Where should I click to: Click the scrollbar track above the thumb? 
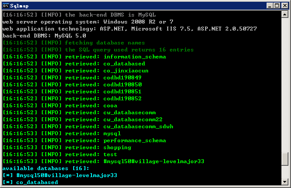pyautogui.click(x=284, y=85)
